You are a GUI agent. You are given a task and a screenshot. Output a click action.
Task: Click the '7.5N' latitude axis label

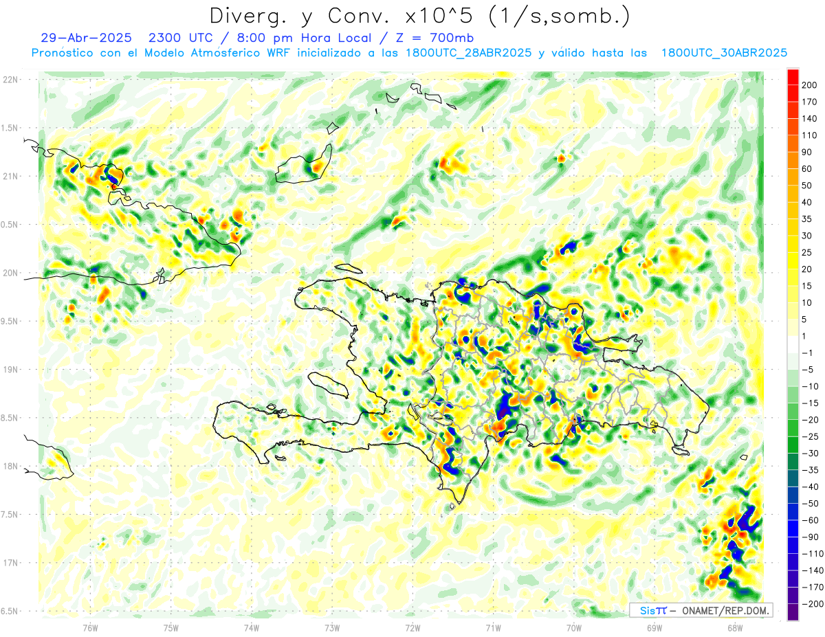pyautogui.click(x=10, y=514)
